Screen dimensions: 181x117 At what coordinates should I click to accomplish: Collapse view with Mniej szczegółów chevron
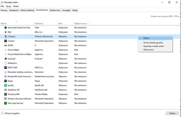[3, 113]
